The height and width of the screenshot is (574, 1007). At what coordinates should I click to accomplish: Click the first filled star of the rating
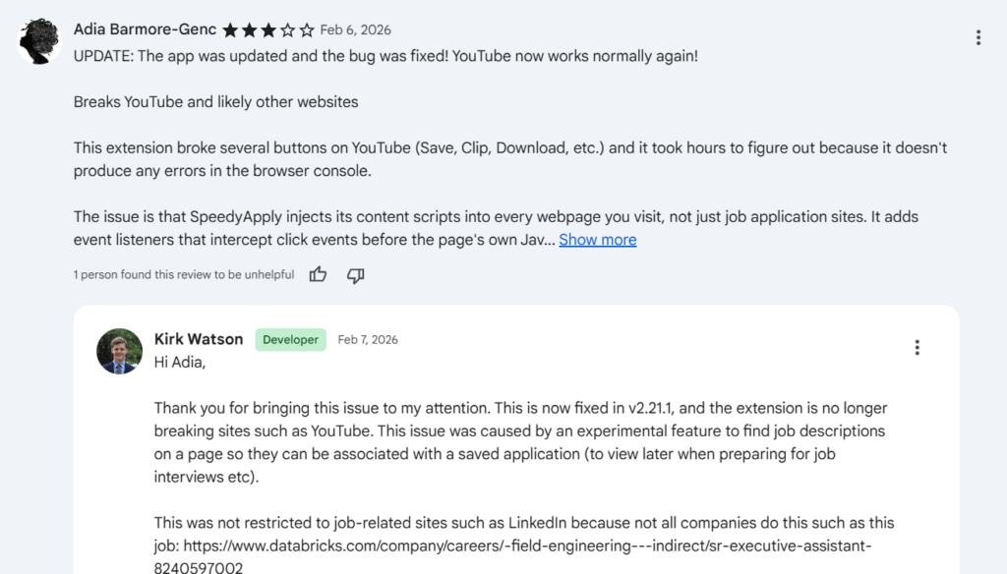click(230, 29)
